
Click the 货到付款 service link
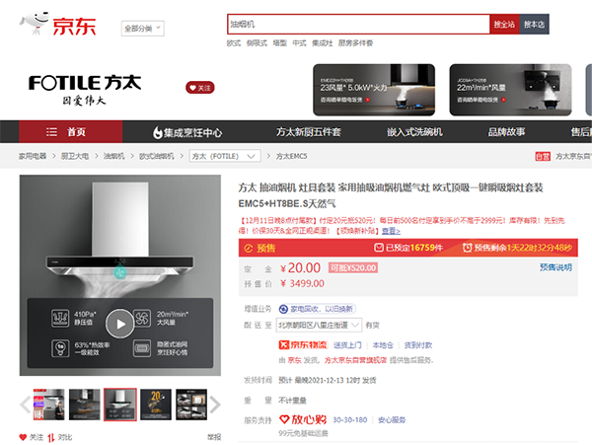[418, 345]
